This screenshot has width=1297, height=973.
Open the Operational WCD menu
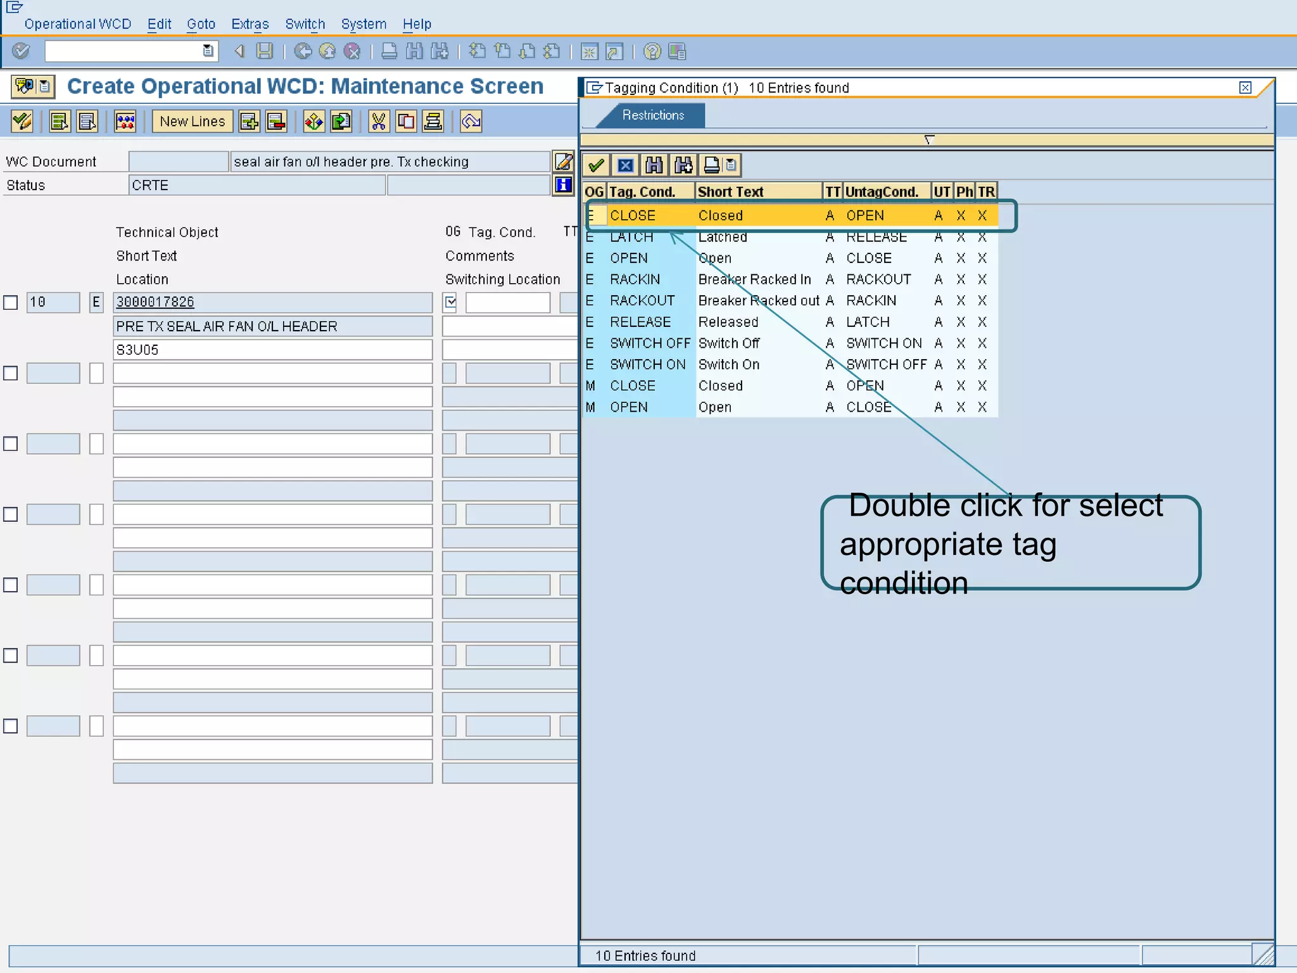[x=78, y=24]
